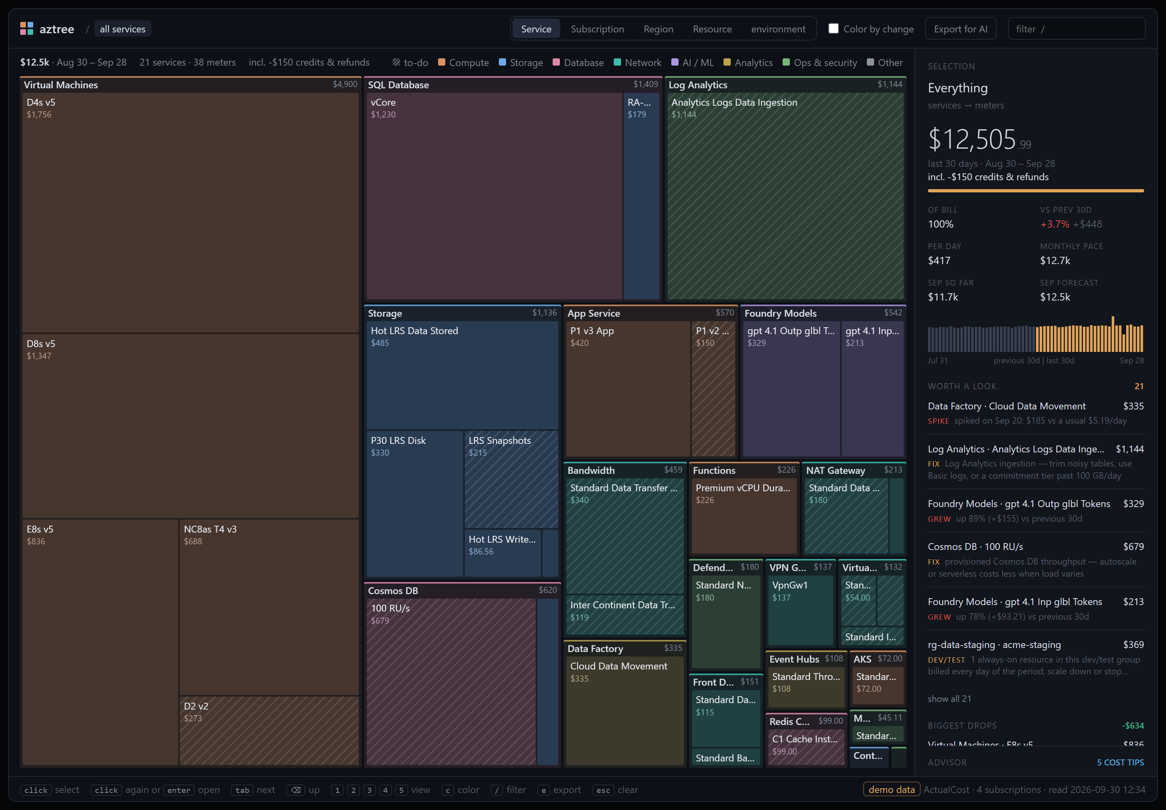Switch to the Region view tab
1166x810 pixels.
click(658, 29)
